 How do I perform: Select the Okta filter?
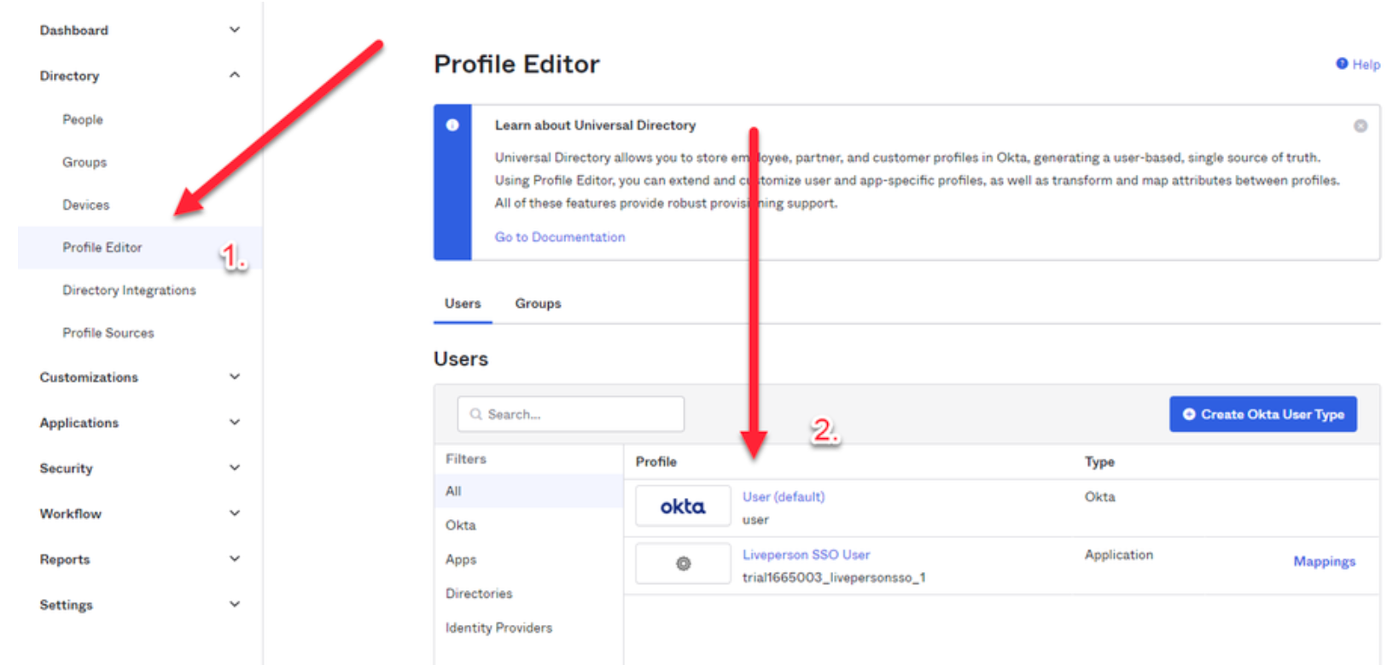click(x=461, y=525)
